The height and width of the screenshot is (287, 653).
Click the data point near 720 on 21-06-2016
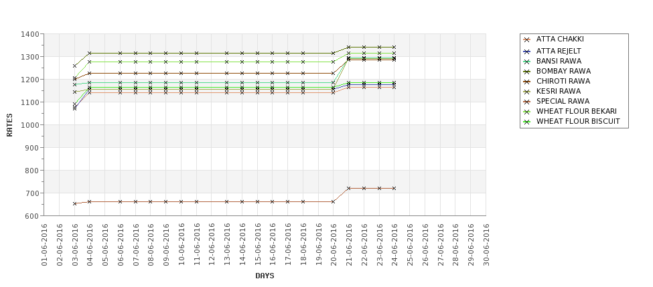tap(348, 189)
